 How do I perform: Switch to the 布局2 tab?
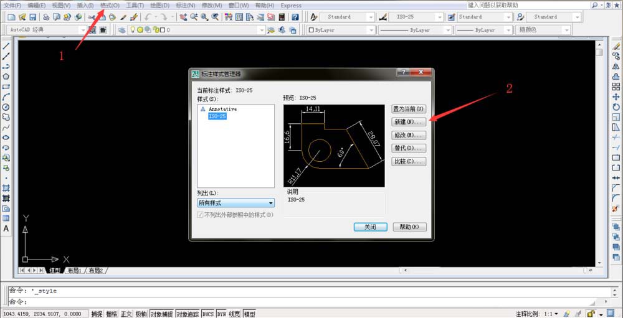pyautogui.click(x=96, y=270)
